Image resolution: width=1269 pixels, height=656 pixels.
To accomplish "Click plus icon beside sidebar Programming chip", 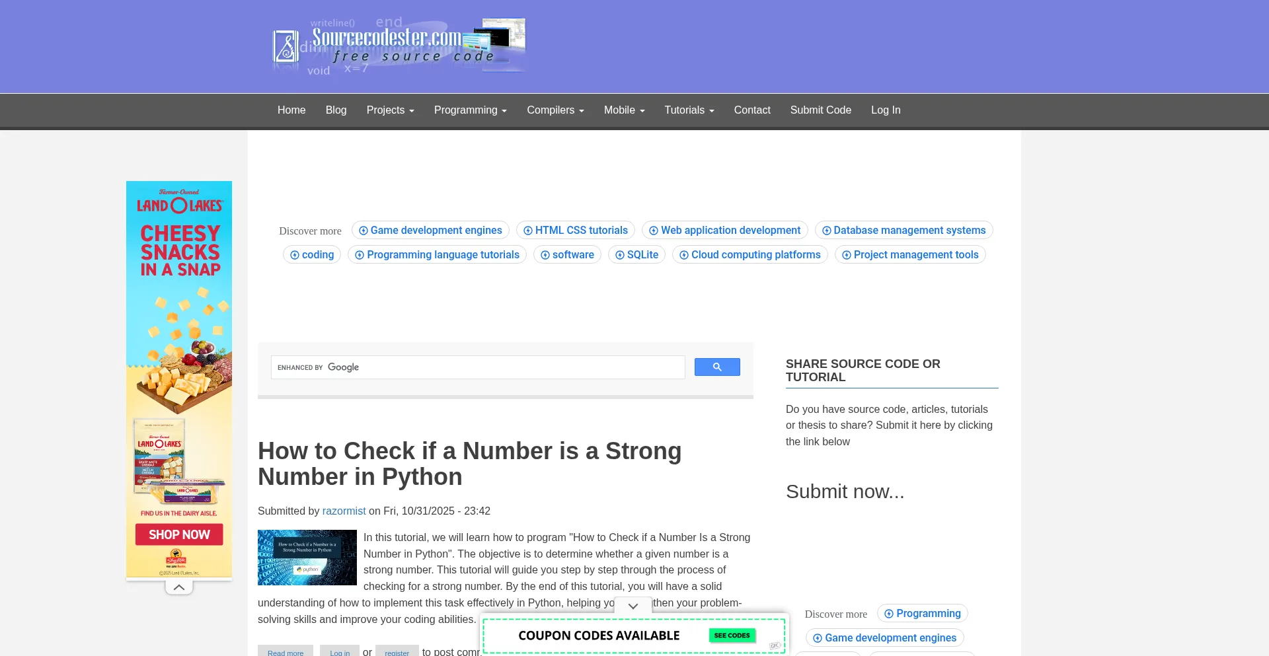I will (888, 614).
